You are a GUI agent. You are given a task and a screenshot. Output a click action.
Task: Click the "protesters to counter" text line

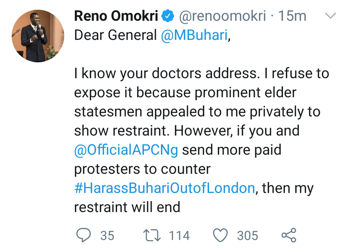click(x=142, y=169)
